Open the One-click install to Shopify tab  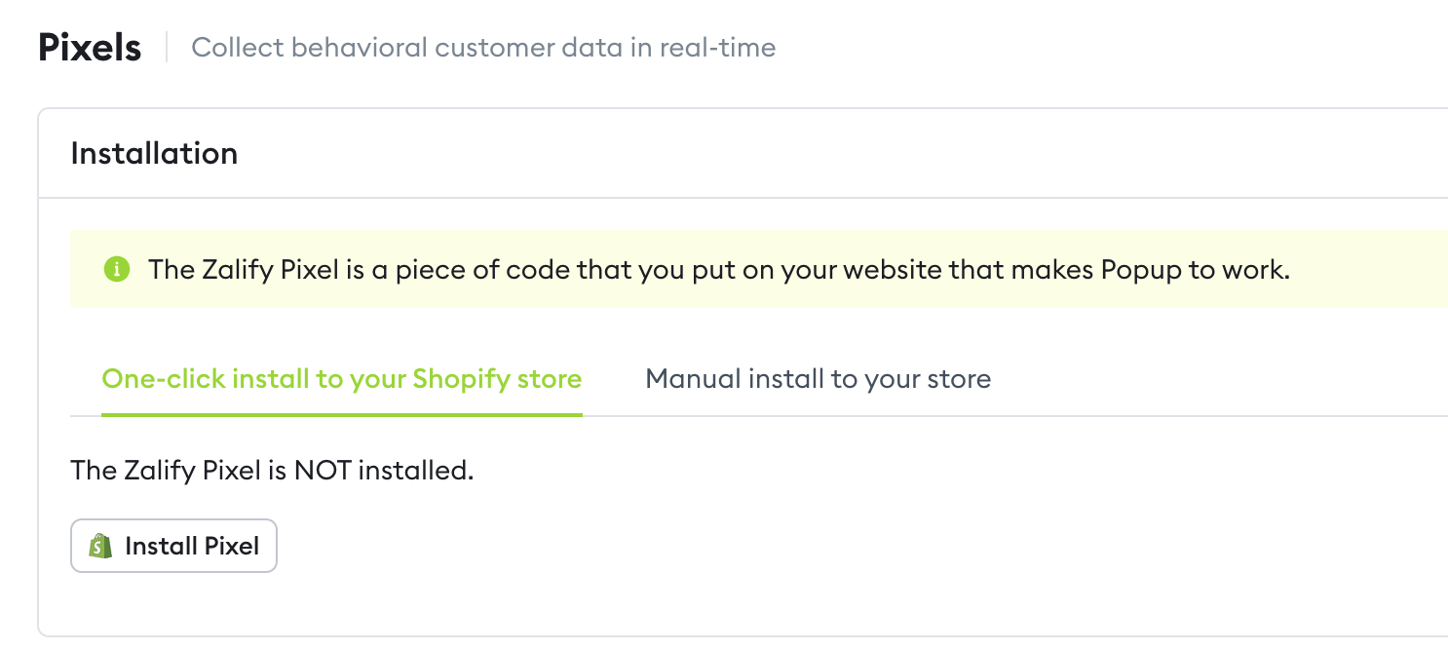click(x=341, y=378)
